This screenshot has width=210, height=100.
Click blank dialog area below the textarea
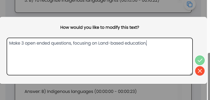[x=100, y=79]
